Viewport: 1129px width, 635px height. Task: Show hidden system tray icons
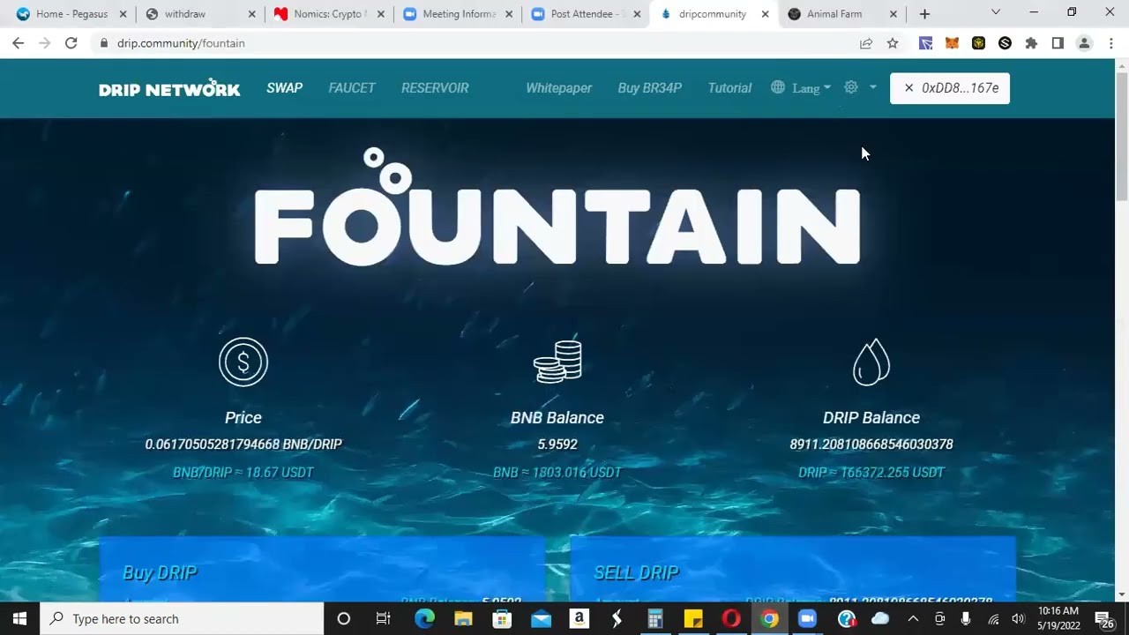point(913,618)
